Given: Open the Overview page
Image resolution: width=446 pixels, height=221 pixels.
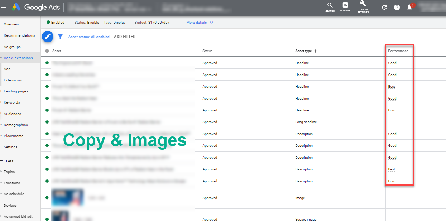Looking at the screenshot, I should pyautogui.click(x=11, y=24).
